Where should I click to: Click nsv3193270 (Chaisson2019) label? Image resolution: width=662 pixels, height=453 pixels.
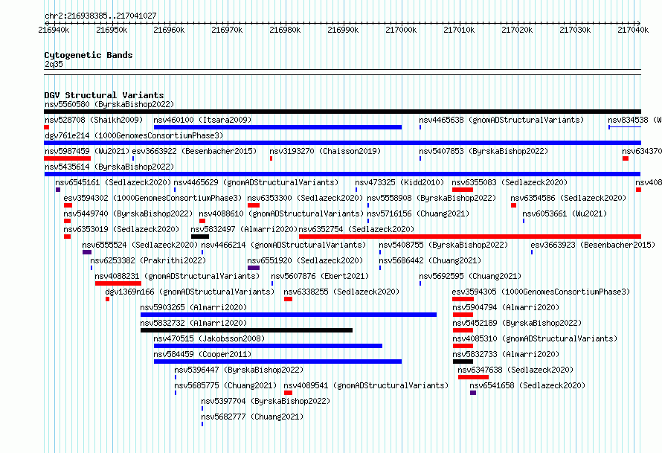point(325,151)
